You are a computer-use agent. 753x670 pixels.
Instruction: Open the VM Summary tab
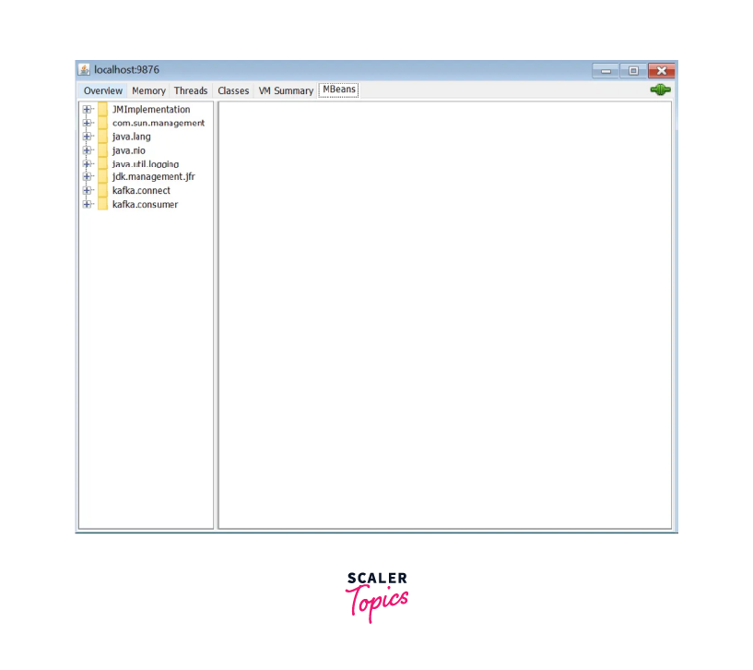coord(286,91)
